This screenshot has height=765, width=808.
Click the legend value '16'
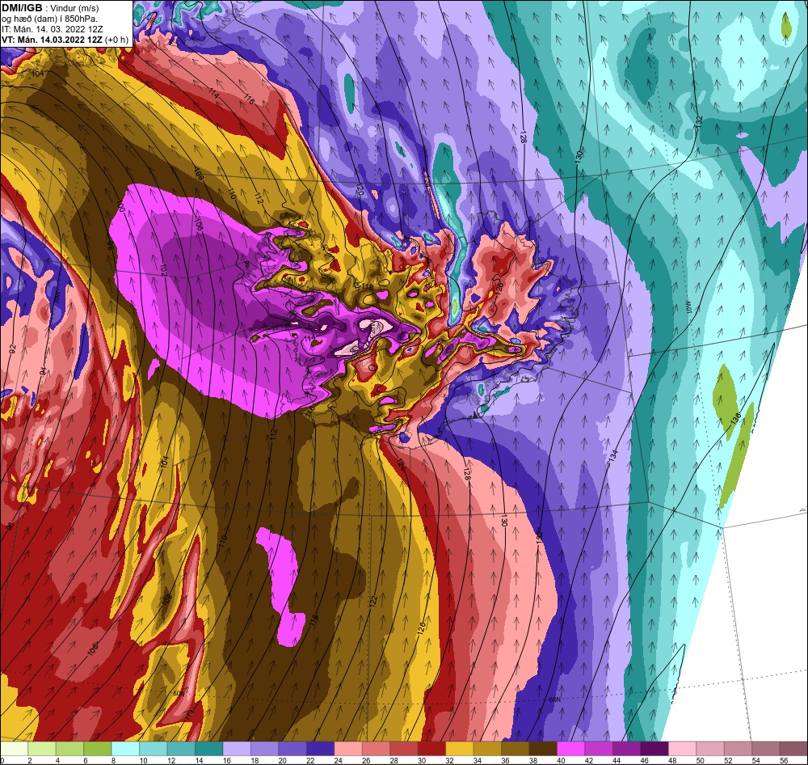[227, 760]
